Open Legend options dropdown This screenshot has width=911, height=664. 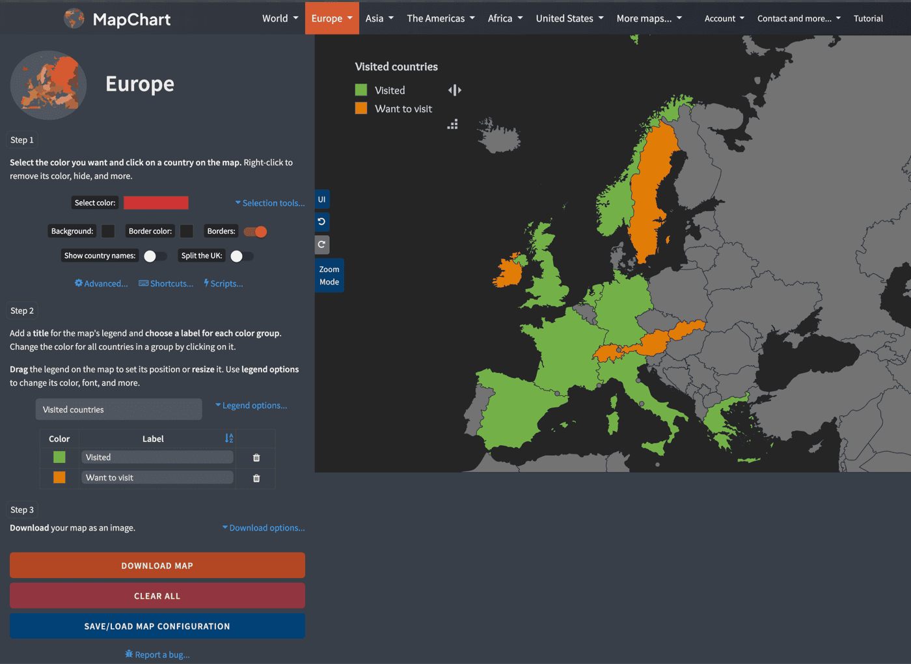coord(251,406)
